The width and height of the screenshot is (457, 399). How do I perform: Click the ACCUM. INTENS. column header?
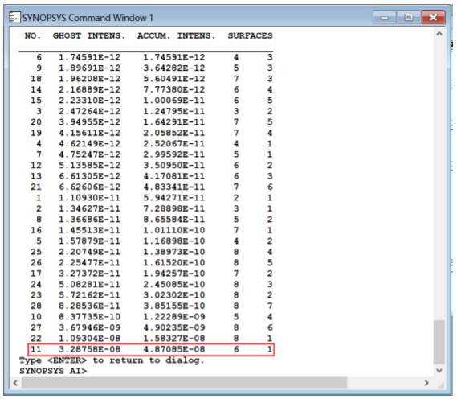tap(176, 35)
